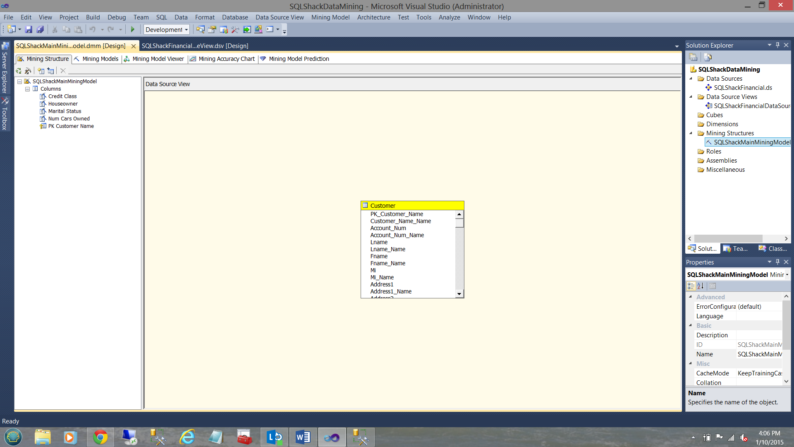Select the Num Cars Owned column
The height and width of the screenshot is (447, 794).
pos(69,119)
